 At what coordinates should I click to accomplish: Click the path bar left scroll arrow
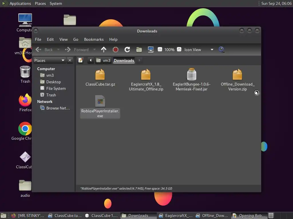pyautogui.click(x=91, y=60)
